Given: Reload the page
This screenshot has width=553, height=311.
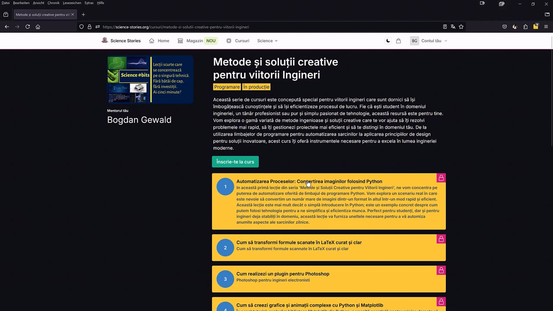Looking at the screenshot, I should click(x=28, y=27).
